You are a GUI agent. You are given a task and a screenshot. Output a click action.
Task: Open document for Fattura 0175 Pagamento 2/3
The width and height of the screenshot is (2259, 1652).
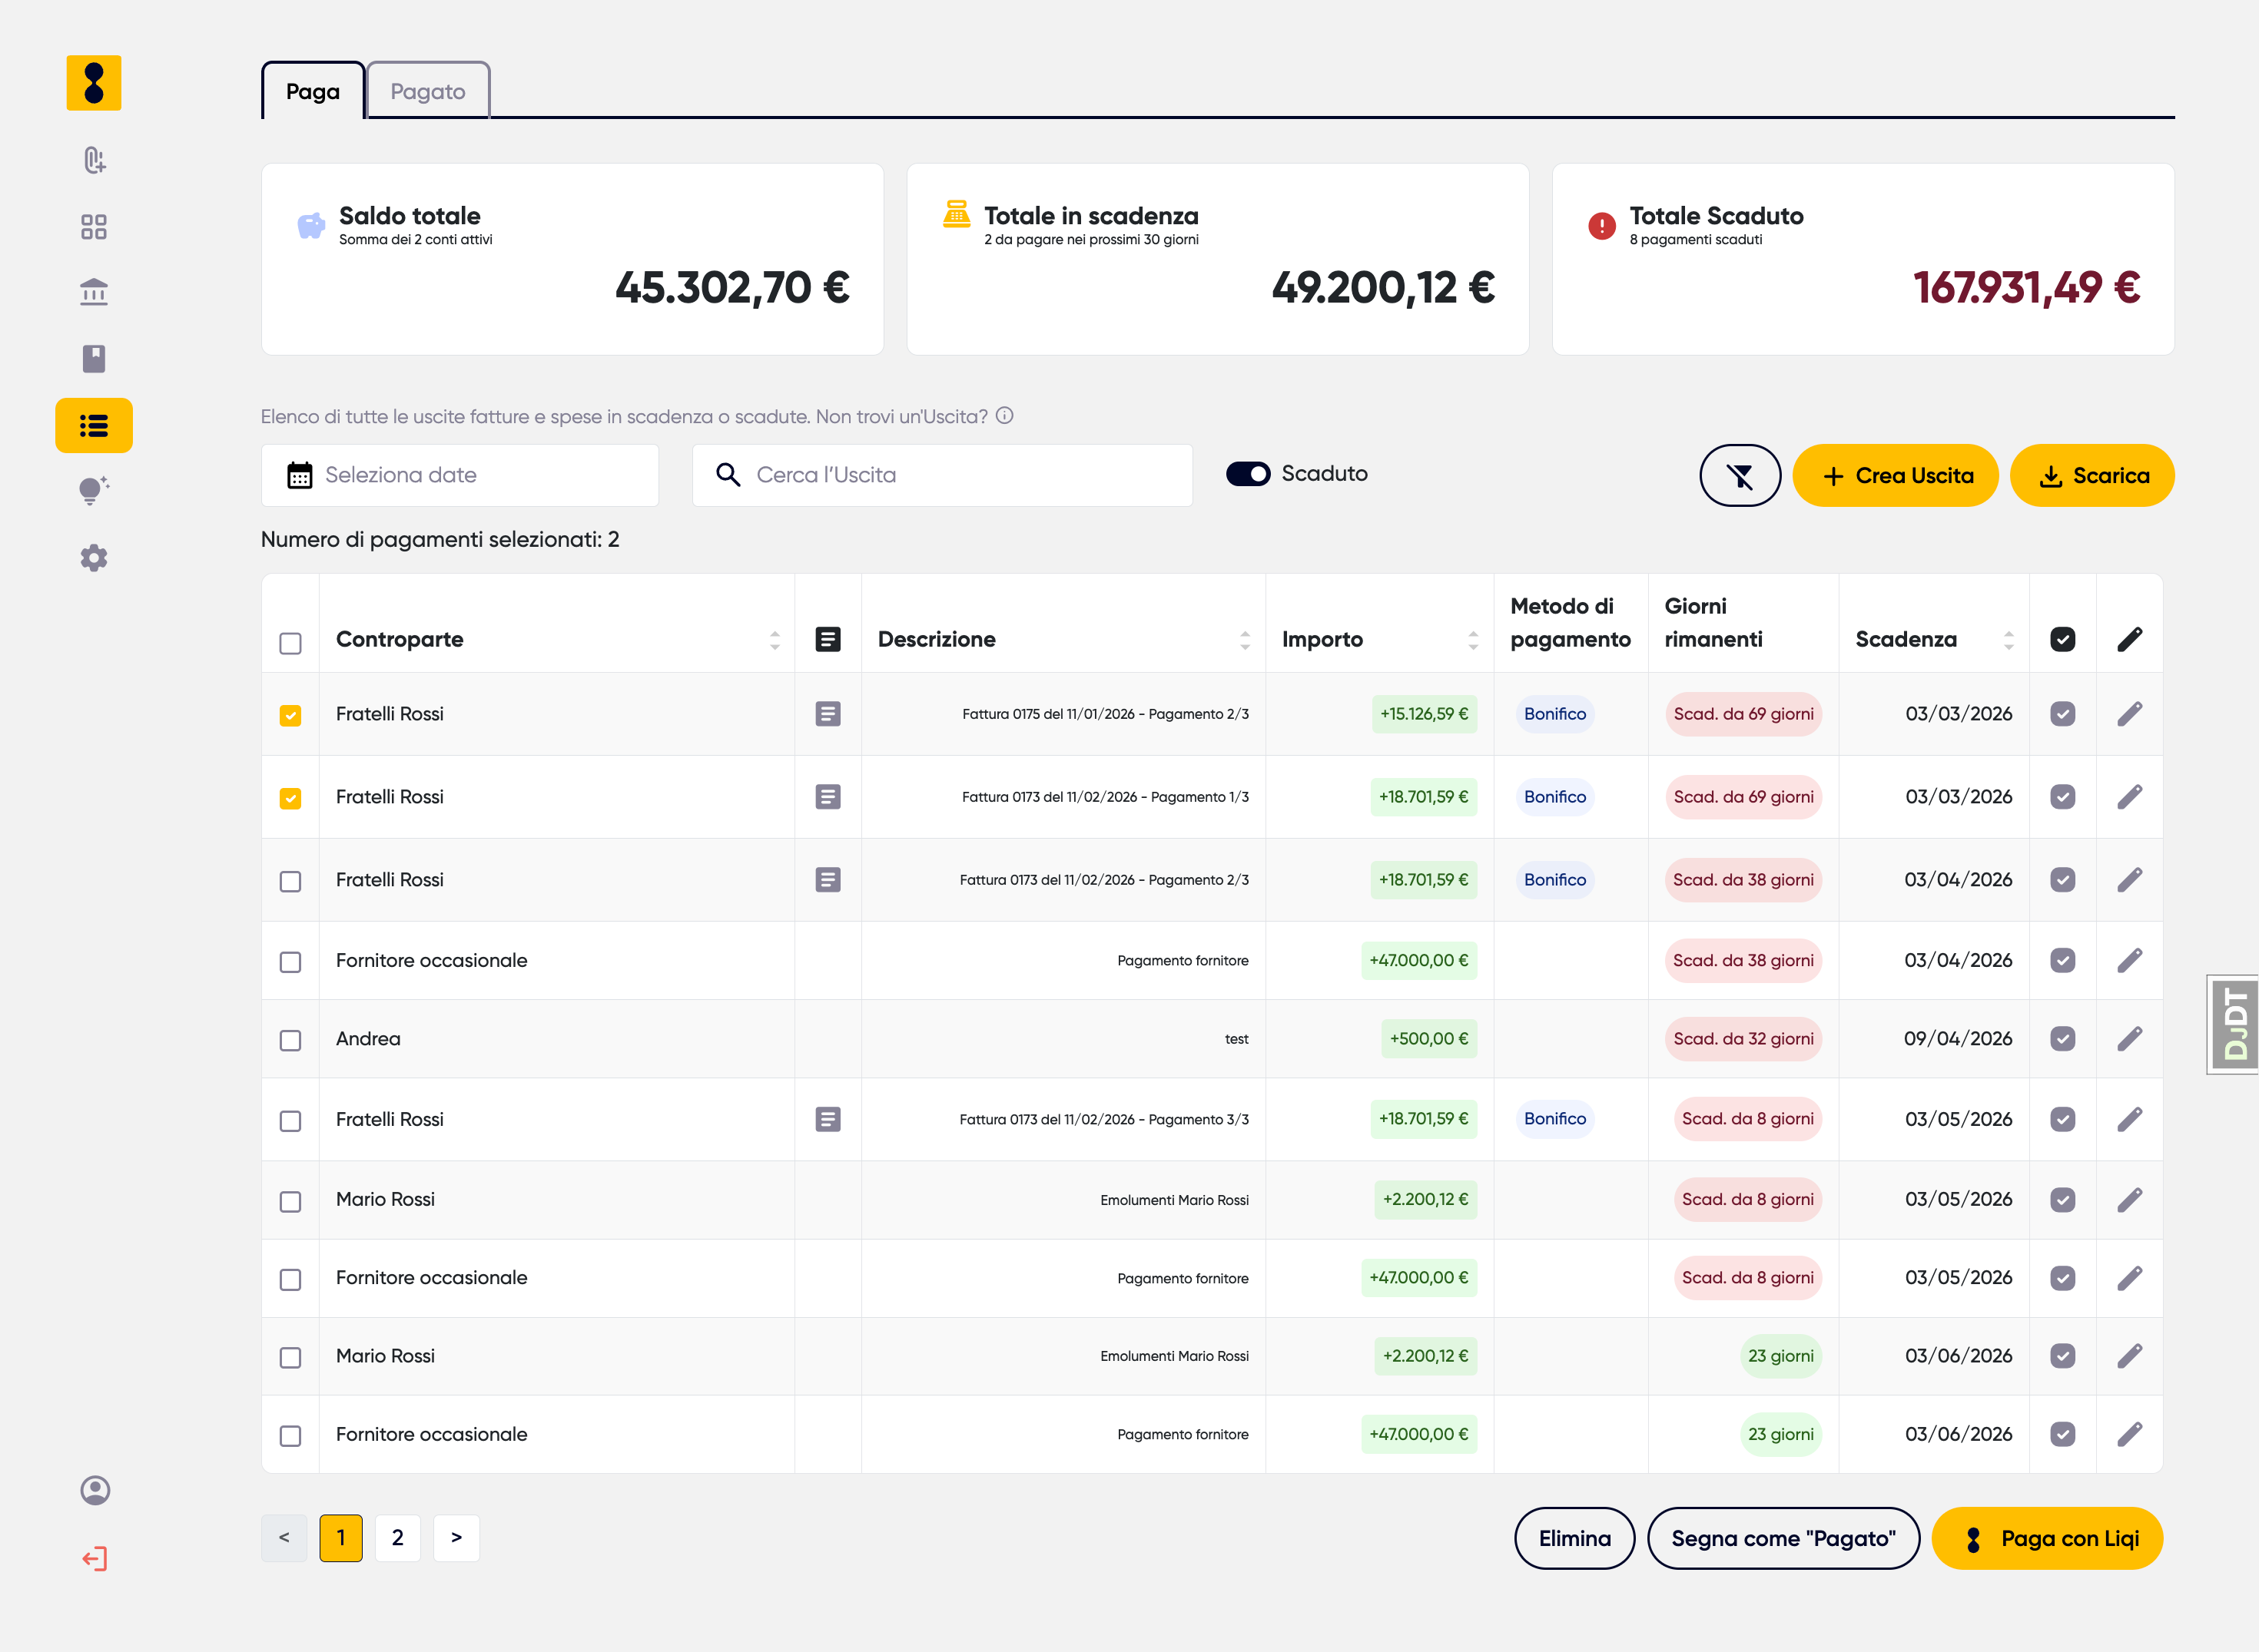point(828,714)
